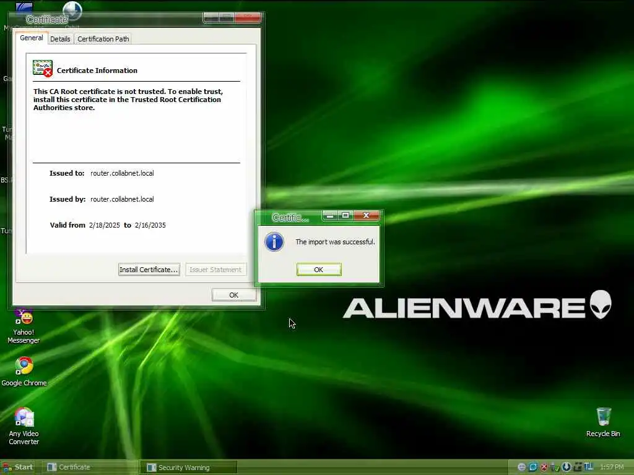
Task: Minimize the import successful dialog
Action: 330,215
